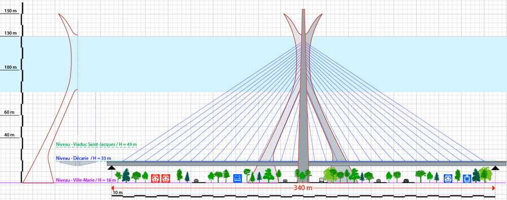Image resolution: width=507 pixels, height=200 pixels.
Task: Click the Niveau - Viaduc Saint-Jacques label
Action: (x=96, y=144)
